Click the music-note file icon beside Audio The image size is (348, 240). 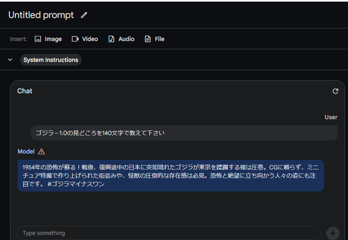[x=111, y=39]
